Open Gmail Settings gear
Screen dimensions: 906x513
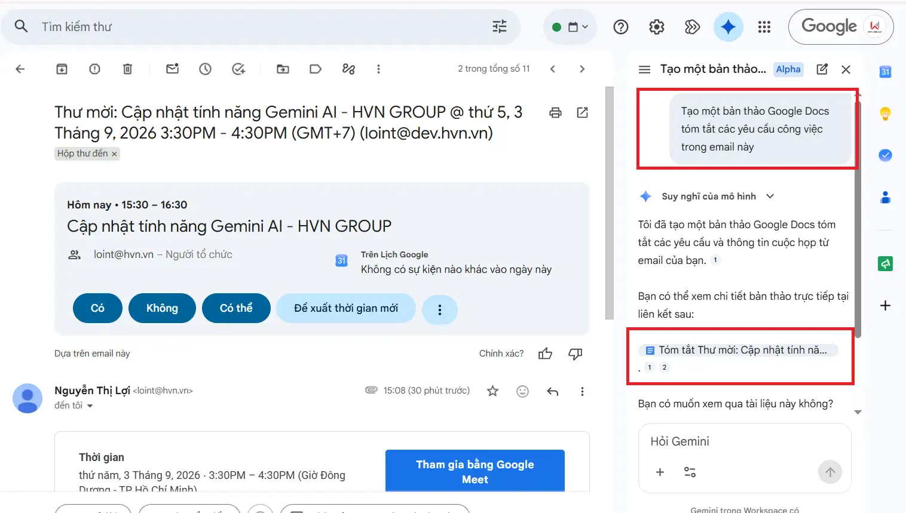click(657, 27)
